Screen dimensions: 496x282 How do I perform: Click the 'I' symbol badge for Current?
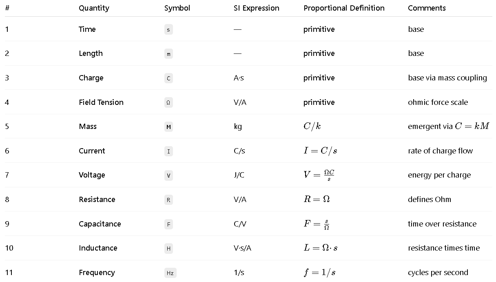click(x=168, y=151)
